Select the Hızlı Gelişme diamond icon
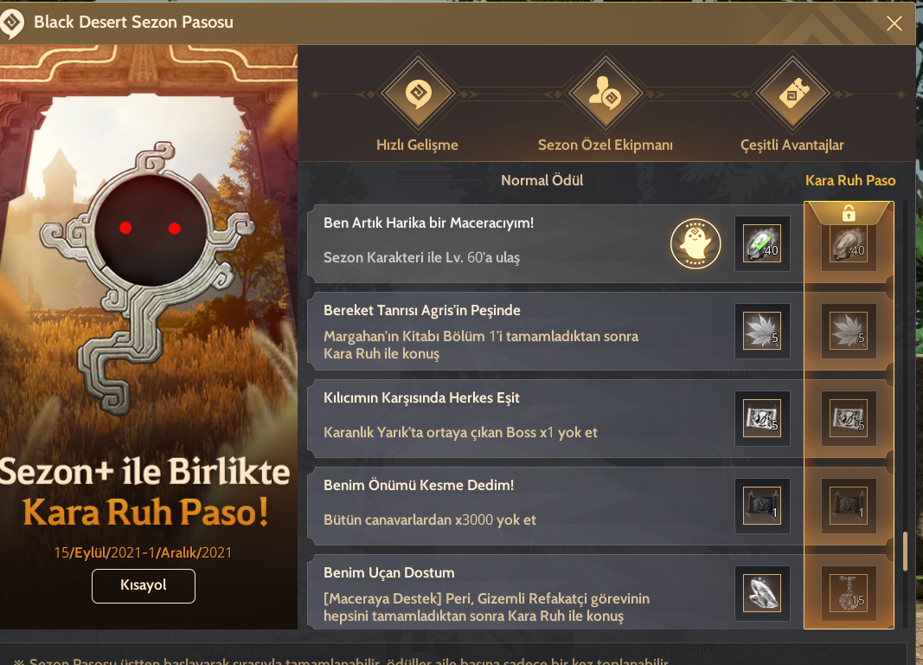The width and height of the screenshot is (923, 665). pos(417,94)
